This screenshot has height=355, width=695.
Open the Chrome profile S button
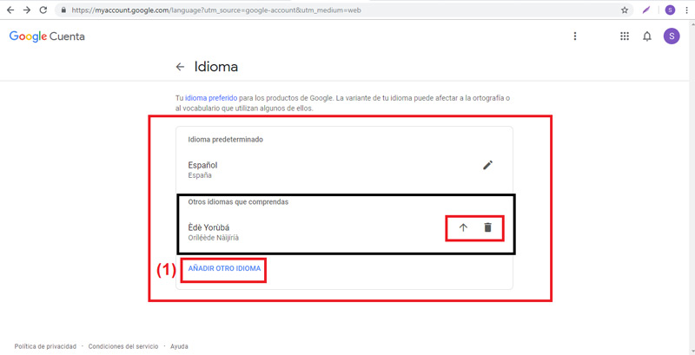click(669, 10)
